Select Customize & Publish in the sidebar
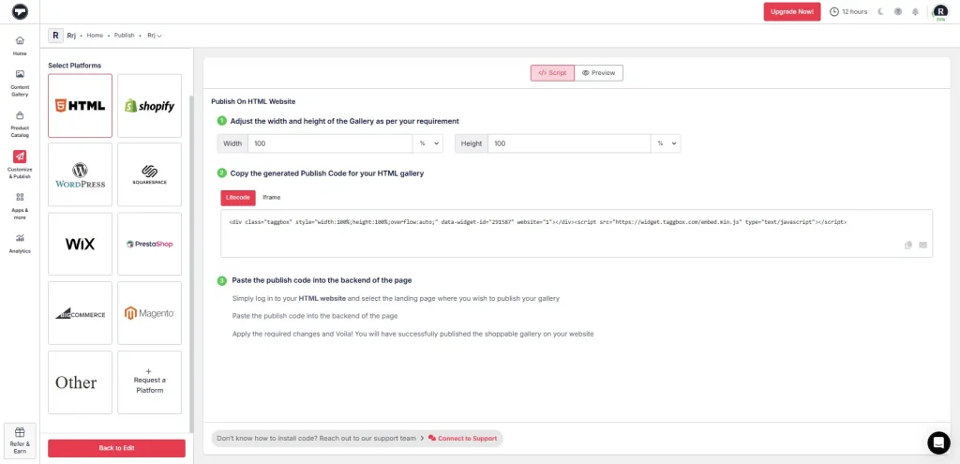 (20, 164)
